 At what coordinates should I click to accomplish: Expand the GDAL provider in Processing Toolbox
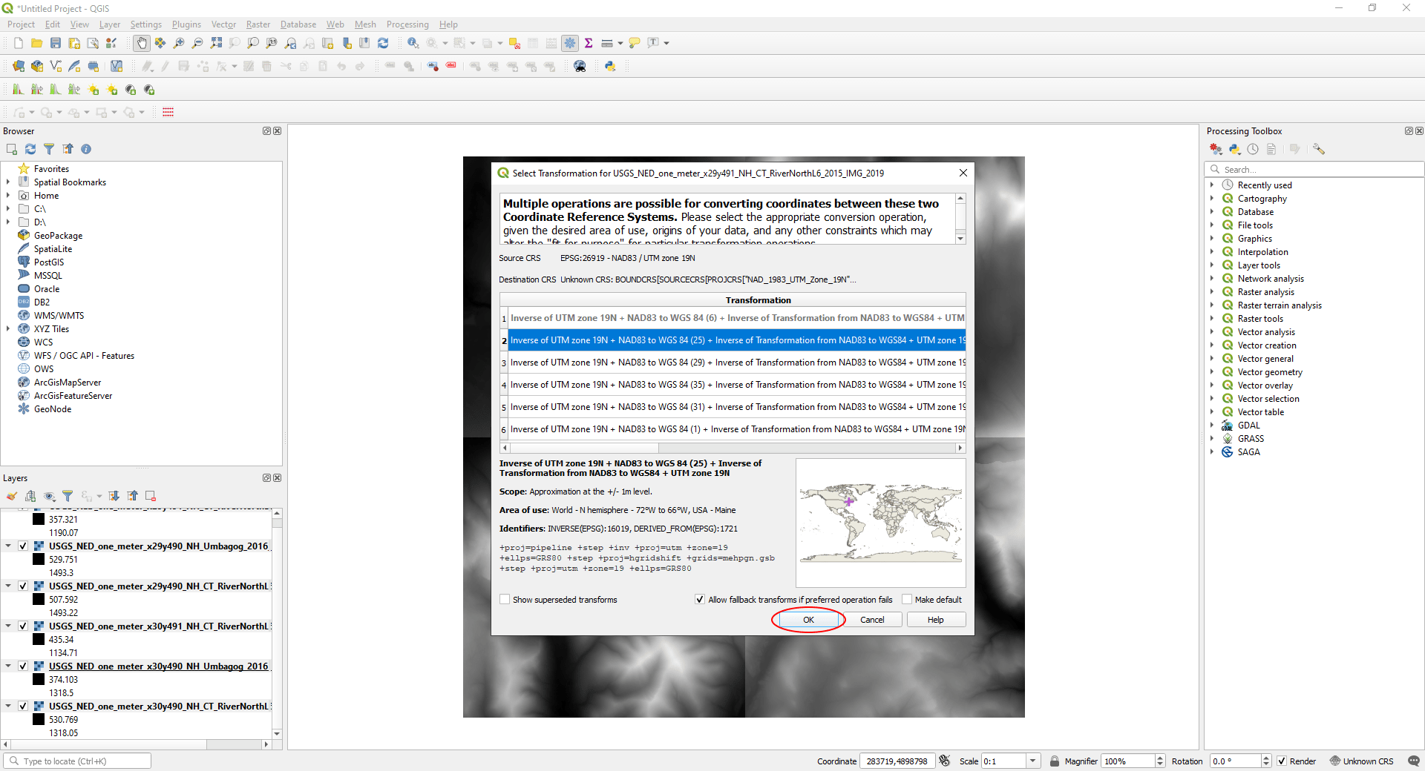point(1213,426)
